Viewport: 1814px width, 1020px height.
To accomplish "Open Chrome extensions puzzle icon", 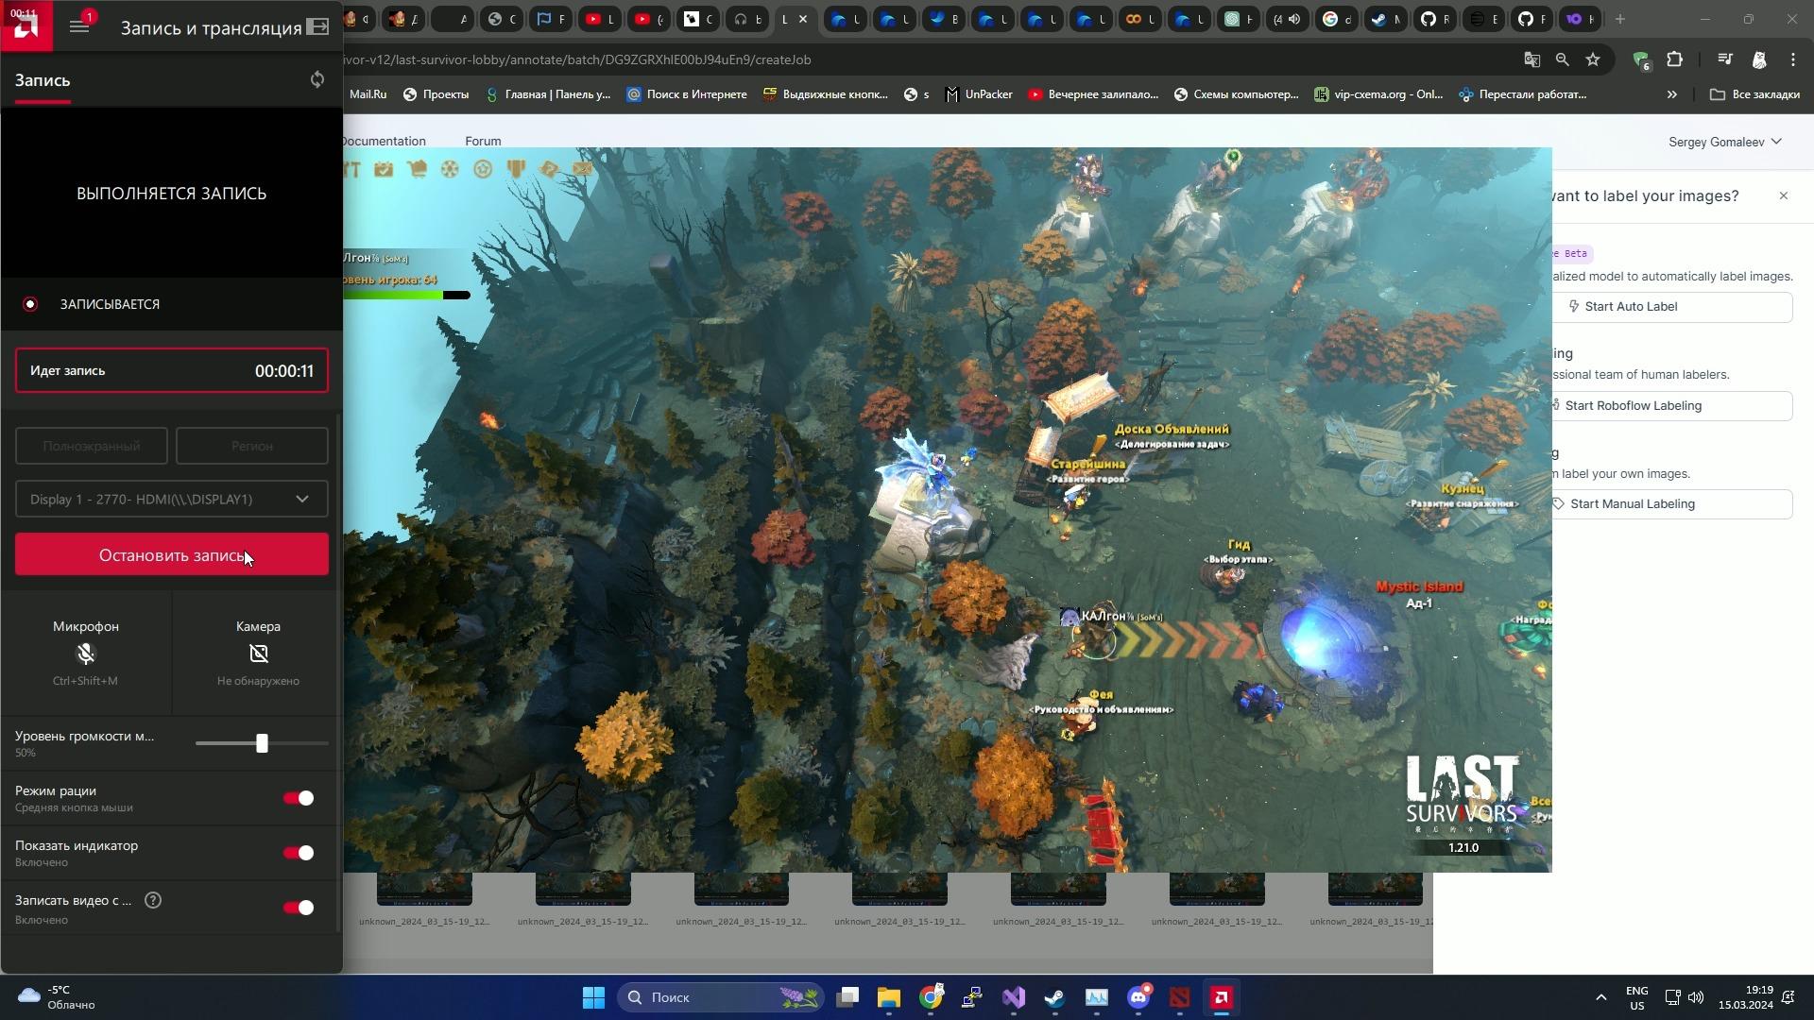I will coord(1674,59).
